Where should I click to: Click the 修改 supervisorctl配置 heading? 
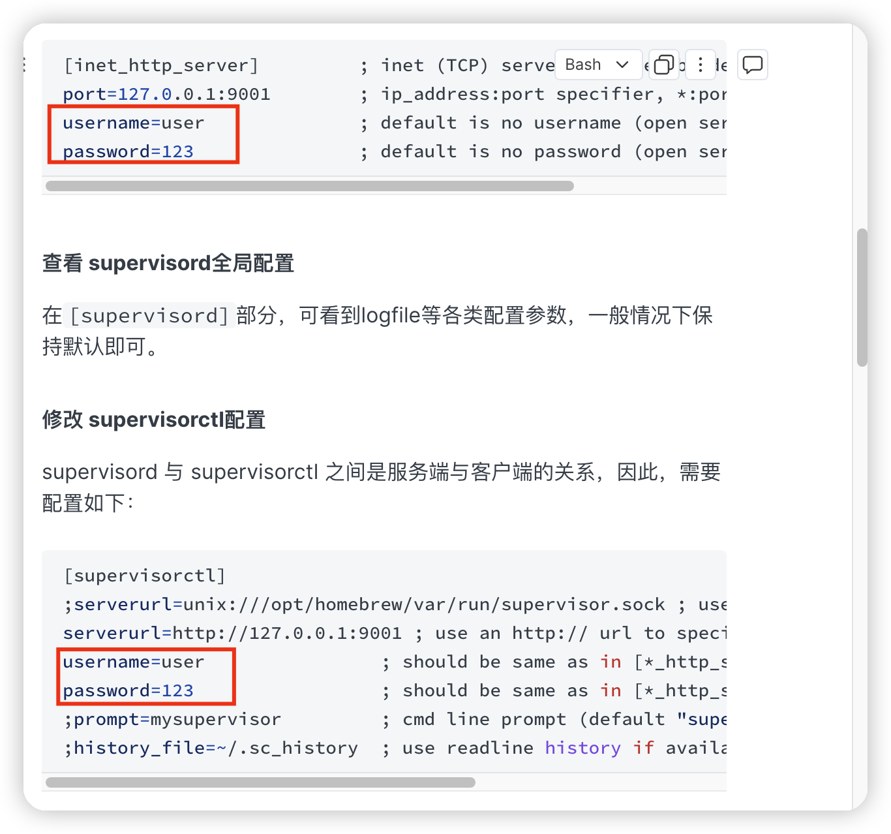(154, 420)
